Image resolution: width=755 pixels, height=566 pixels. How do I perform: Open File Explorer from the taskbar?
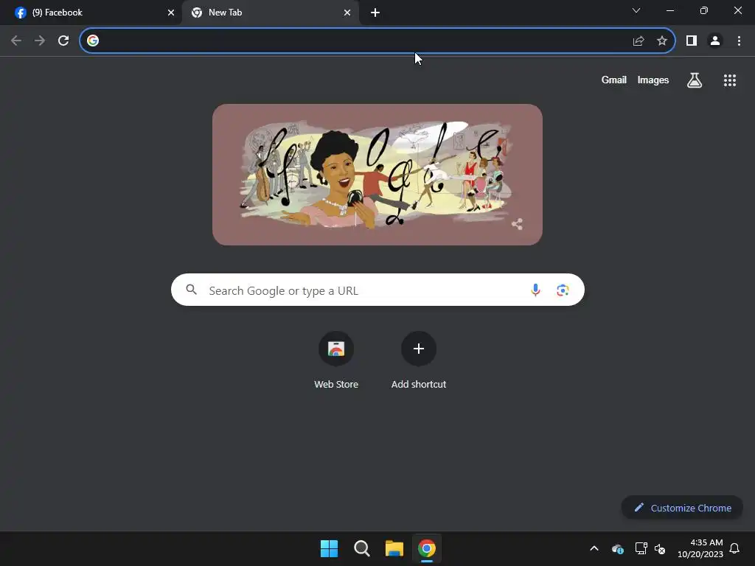coord(394,548)
